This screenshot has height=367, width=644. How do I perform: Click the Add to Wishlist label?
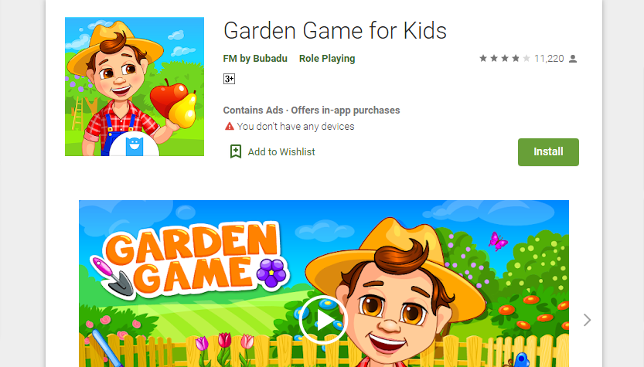tap(281, 152)
